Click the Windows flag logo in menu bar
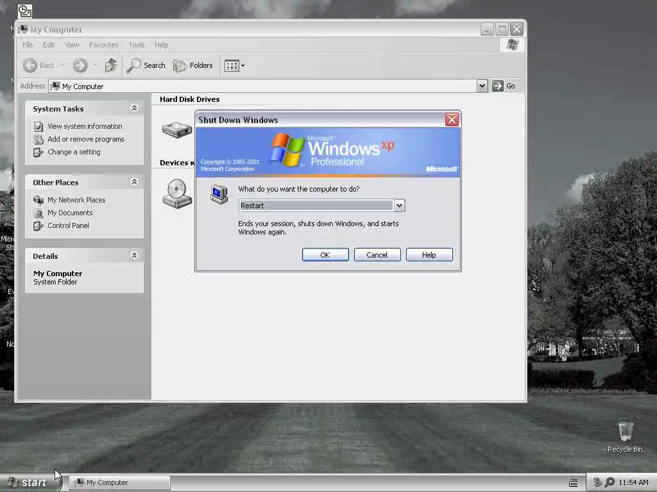The width and height of the screenshot is (657, 492). (x=512, y=44)
